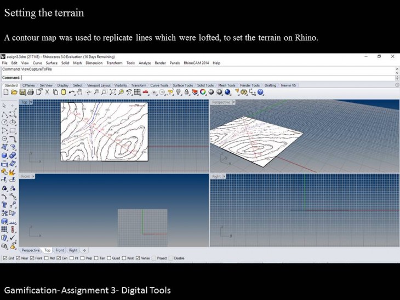Open the Perspective viewport title dropdown
400x300 pixels.
point(233,102)
